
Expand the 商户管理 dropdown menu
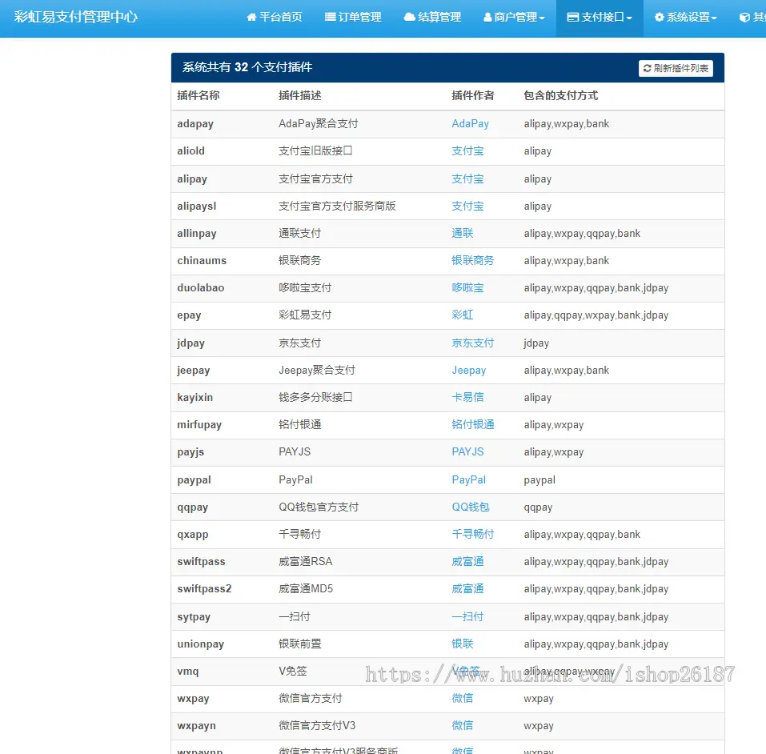(x=514, y=17)
